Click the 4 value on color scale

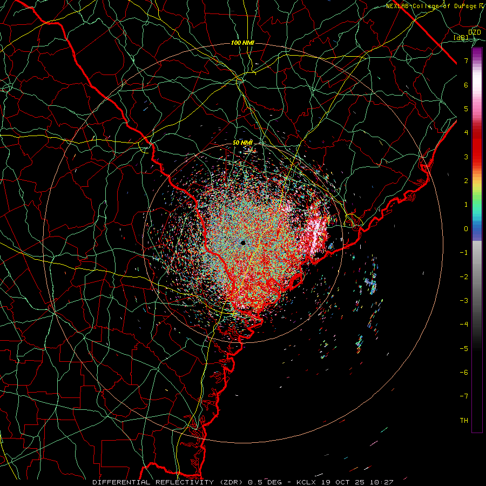[x=466, y=133]
